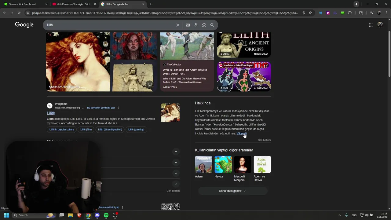The width and height of the screenshot is (391, 220).
Task: Launch Brave from the taskbar
Action: click(x=79, y=215)
